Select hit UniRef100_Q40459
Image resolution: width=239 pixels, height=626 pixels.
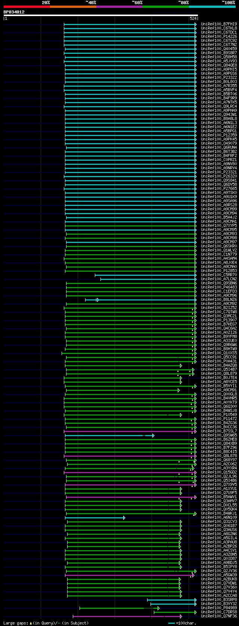point(219,49)
